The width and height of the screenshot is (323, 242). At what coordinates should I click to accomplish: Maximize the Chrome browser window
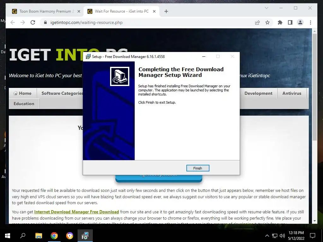(x=296, y=8)
